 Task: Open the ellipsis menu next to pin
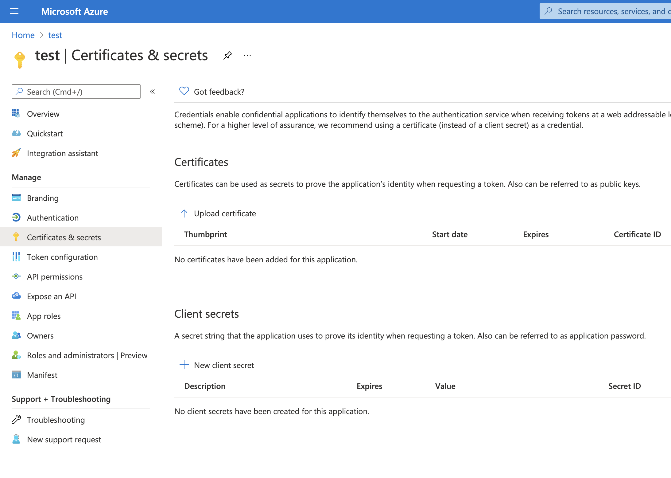(247, 56)
